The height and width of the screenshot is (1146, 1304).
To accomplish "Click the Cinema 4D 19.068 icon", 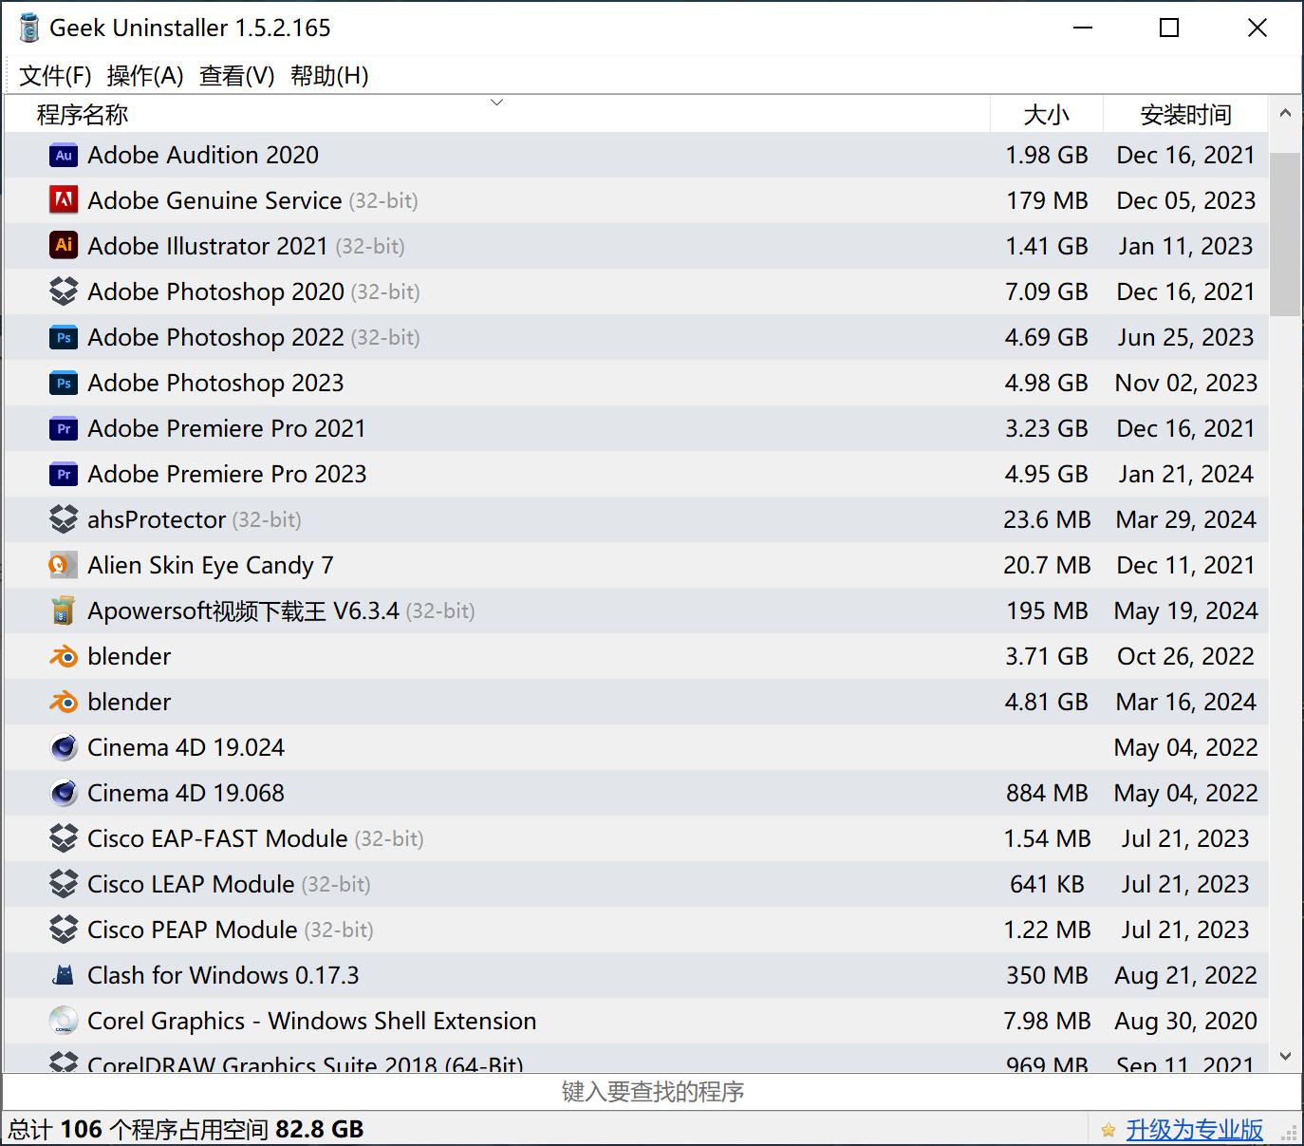I will (64, 793).
